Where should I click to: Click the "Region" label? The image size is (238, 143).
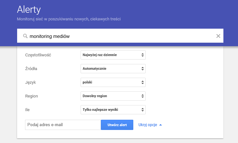tap(31, 96)
